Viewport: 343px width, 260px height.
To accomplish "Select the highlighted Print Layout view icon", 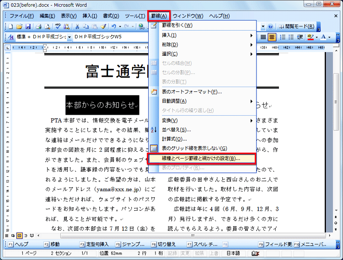I will pos(20,235).
